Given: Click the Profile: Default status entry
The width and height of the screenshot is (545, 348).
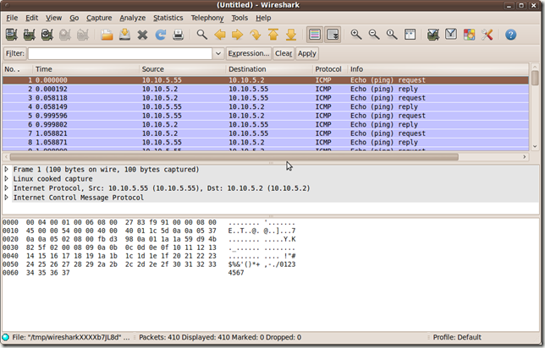Looking at the screenshot, I should pos(457,337).
